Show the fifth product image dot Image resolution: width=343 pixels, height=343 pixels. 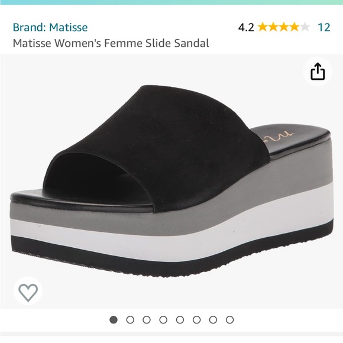(x=180, y=320)
